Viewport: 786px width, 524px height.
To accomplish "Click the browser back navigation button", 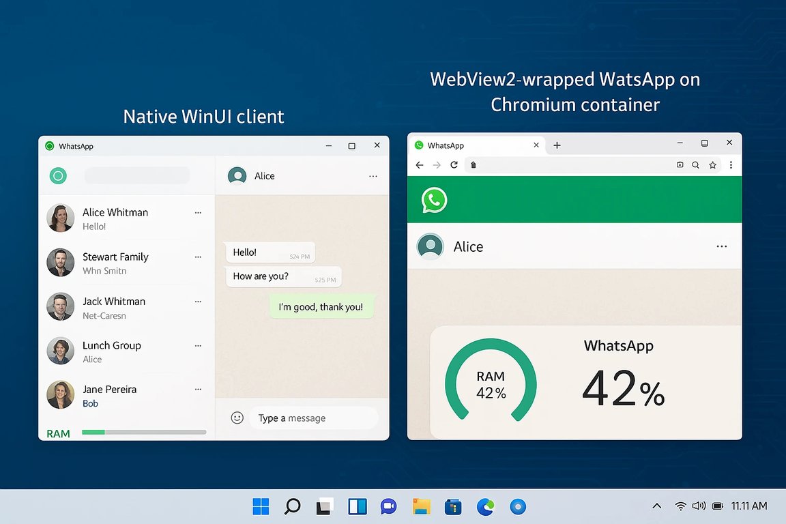I will [x=420, y=164].
